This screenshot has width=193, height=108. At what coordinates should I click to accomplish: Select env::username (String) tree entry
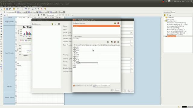[175, 35]
